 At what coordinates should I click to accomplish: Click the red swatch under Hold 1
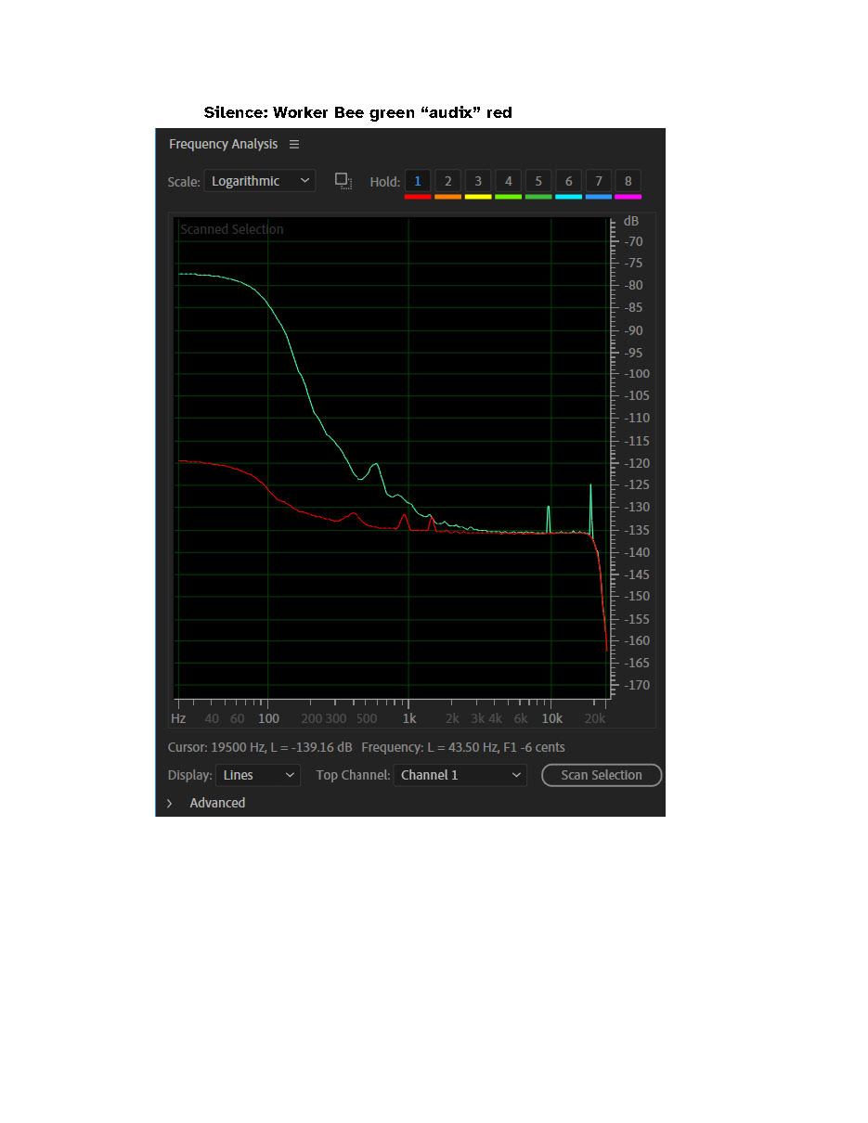418,197
